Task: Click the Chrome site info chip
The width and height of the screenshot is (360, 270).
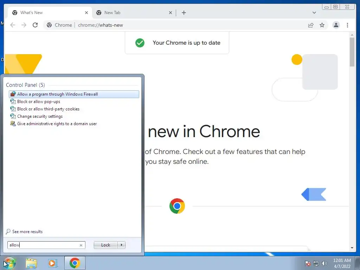Action: click(x=59, y=25)
